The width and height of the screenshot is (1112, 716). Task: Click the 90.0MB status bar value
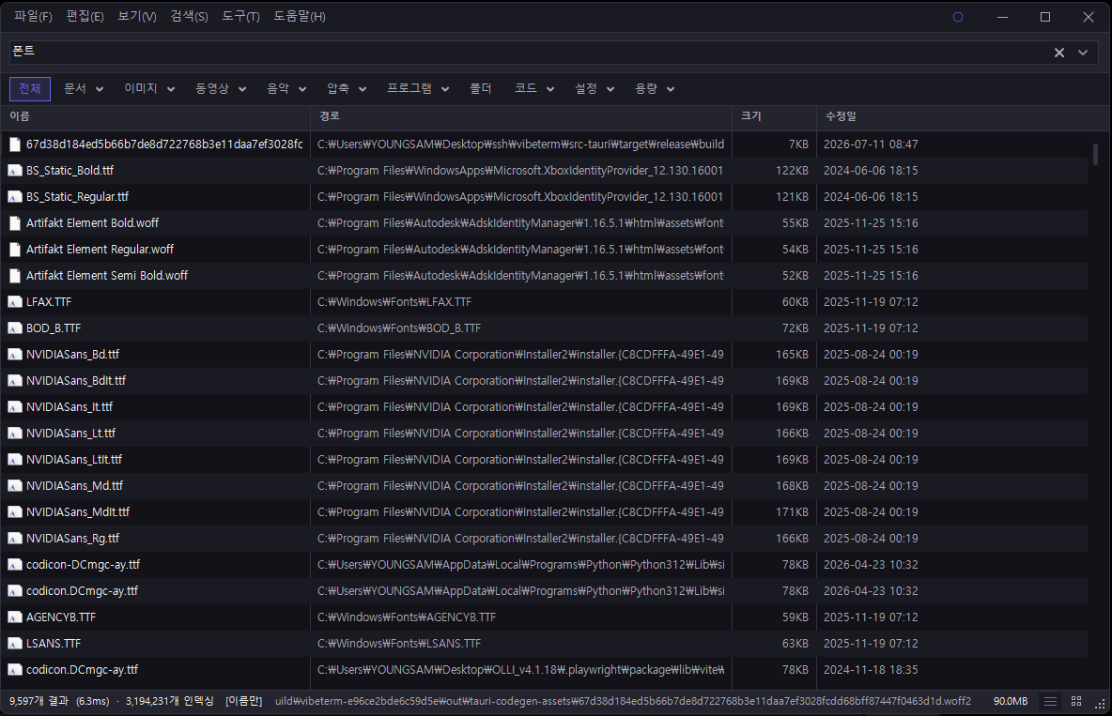click(x=1010, y=701)
